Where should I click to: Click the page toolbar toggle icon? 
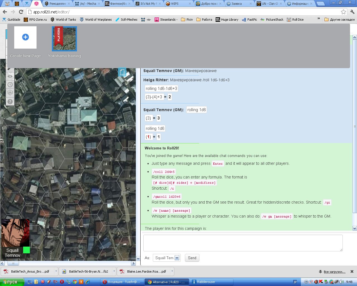click(x=122, y=72)
